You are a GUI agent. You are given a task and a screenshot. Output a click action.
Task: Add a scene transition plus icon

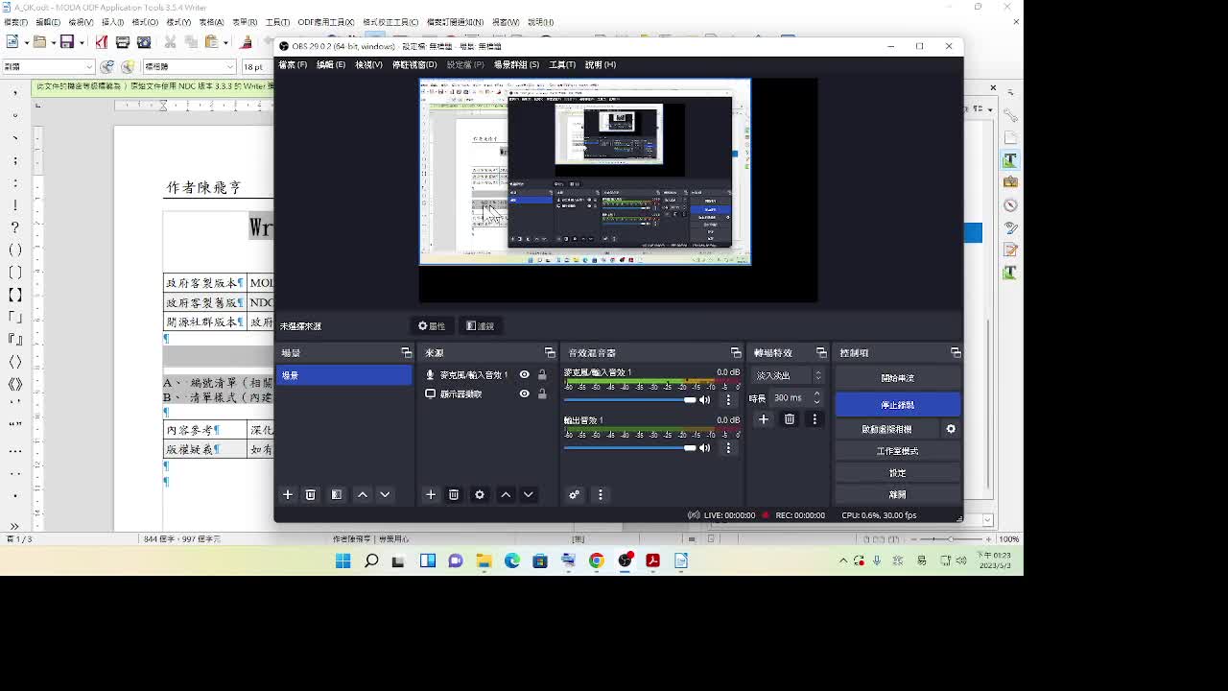pos(764,418)
